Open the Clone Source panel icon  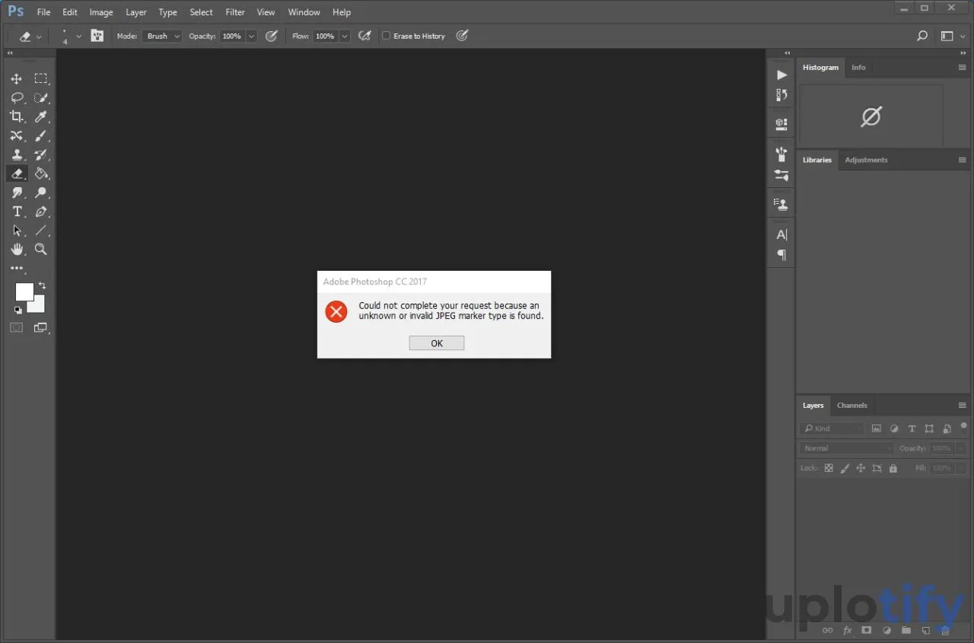tap(781, 204)
